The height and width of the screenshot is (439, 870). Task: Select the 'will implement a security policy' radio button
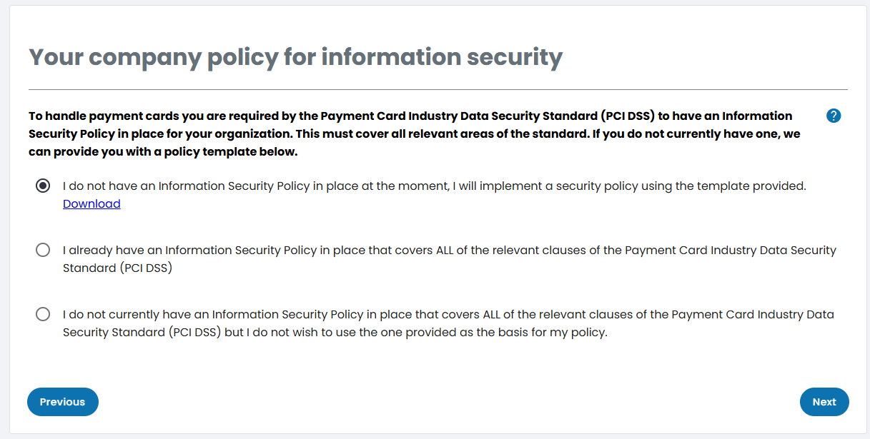tap(43, 186)
